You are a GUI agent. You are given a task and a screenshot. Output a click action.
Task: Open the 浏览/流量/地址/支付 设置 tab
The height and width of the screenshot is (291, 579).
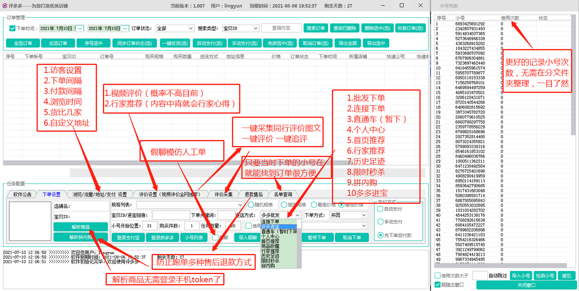pyautogui.click(x=99, y=194)
